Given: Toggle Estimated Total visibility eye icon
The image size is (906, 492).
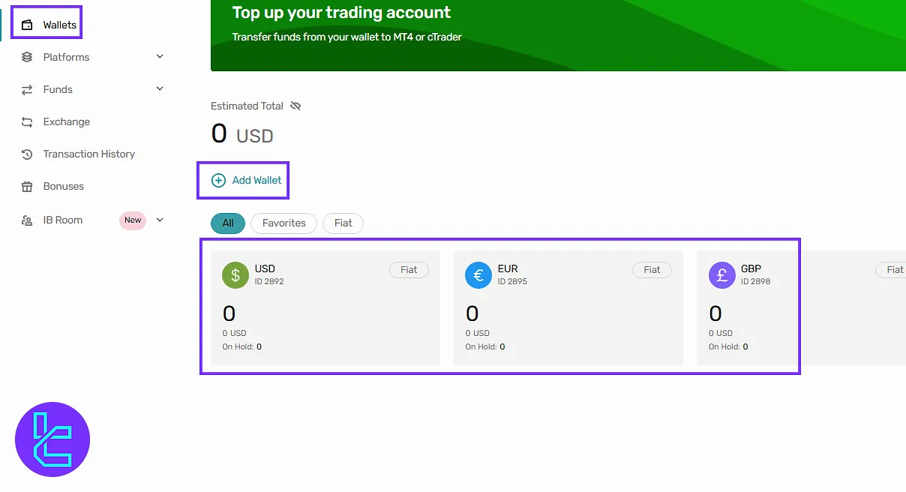Looking at the screenshot, I should click(295, 106).
